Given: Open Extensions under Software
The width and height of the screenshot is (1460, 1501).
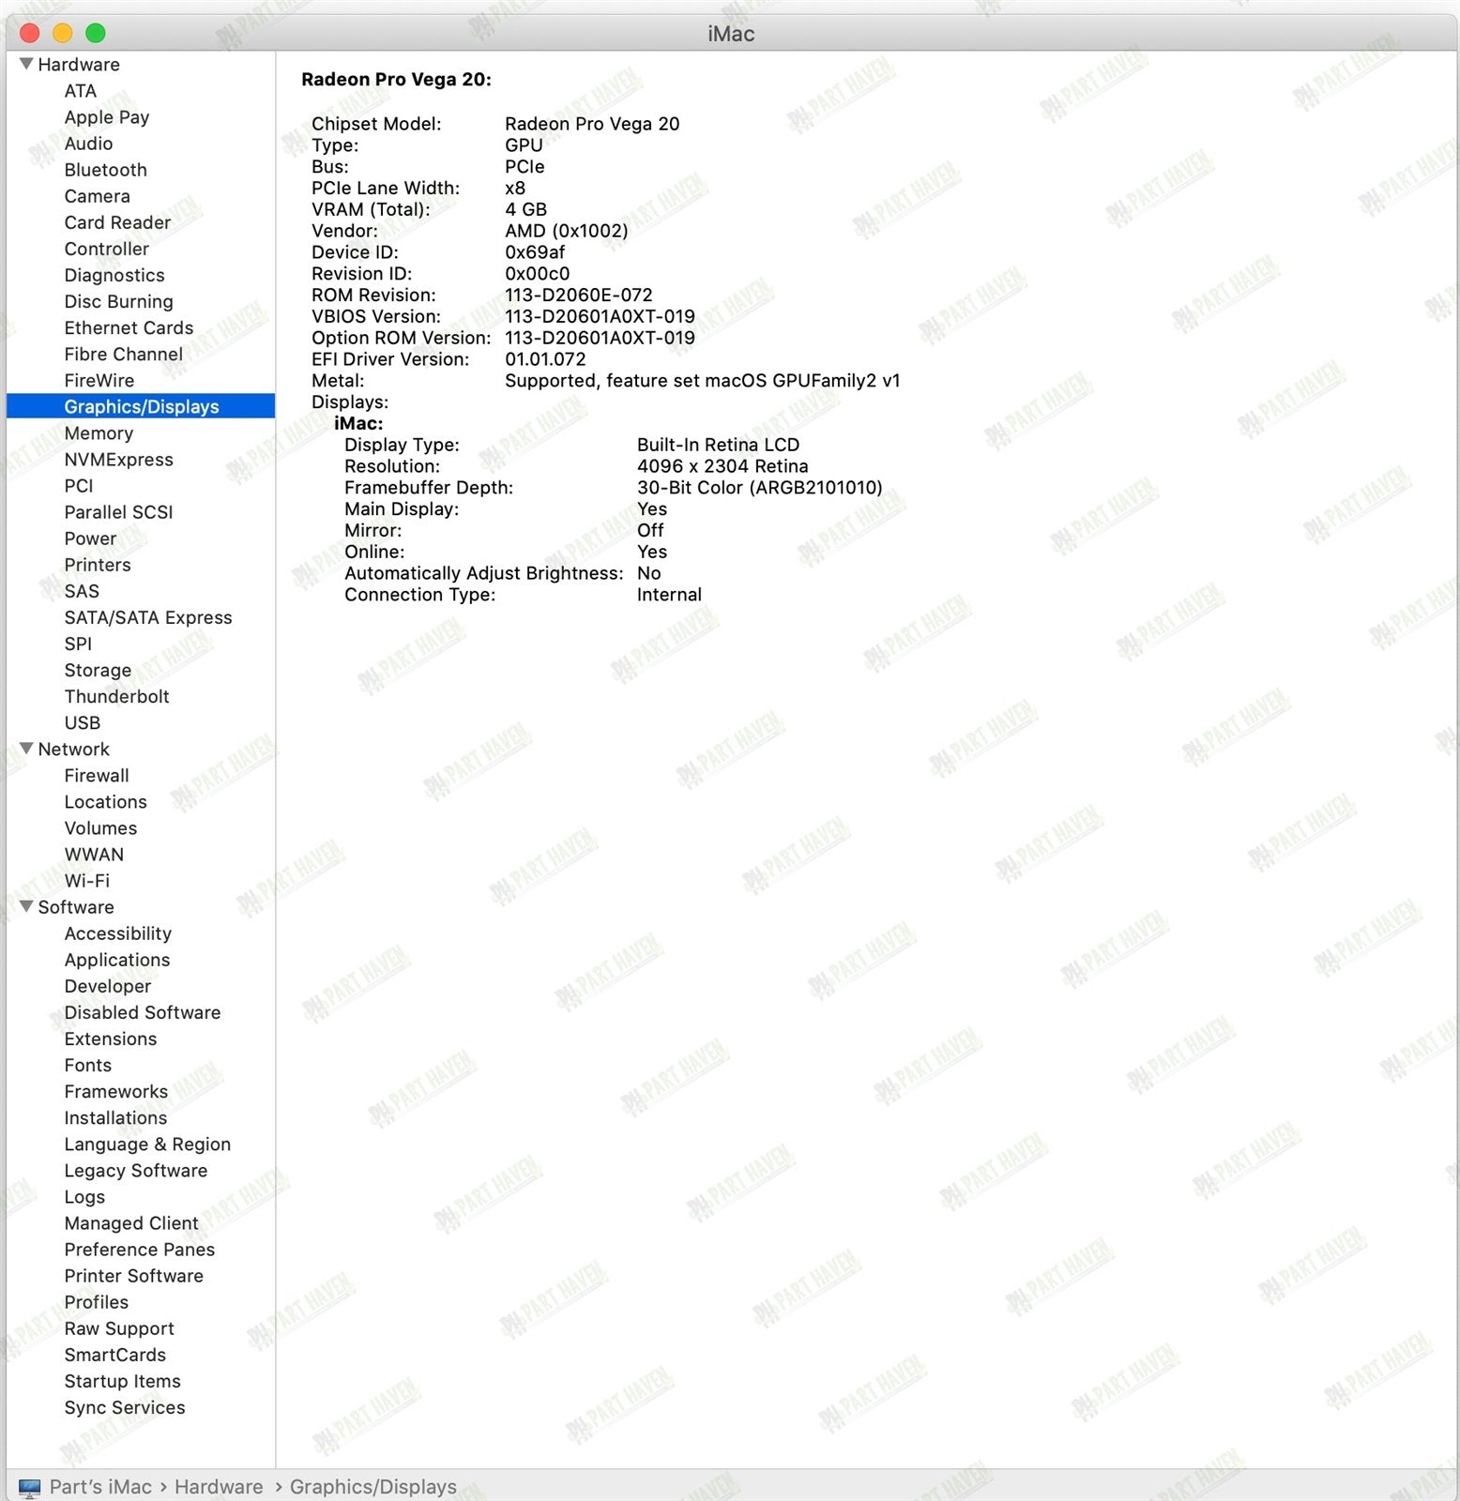Looking at the screenshot, I should pos(111,1039).
